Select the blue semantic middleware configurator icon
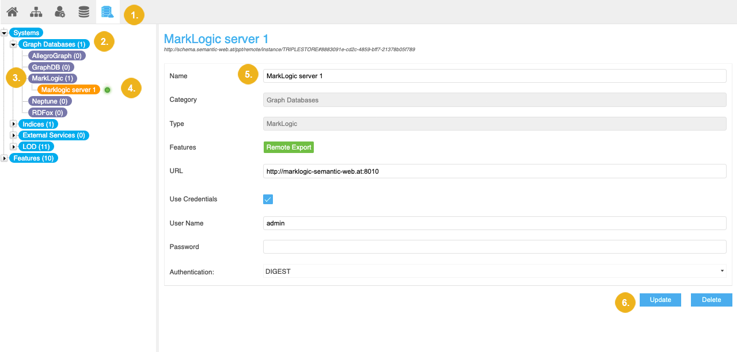The width and height of the screenshot is (737, 352). (x=107, y=12)
